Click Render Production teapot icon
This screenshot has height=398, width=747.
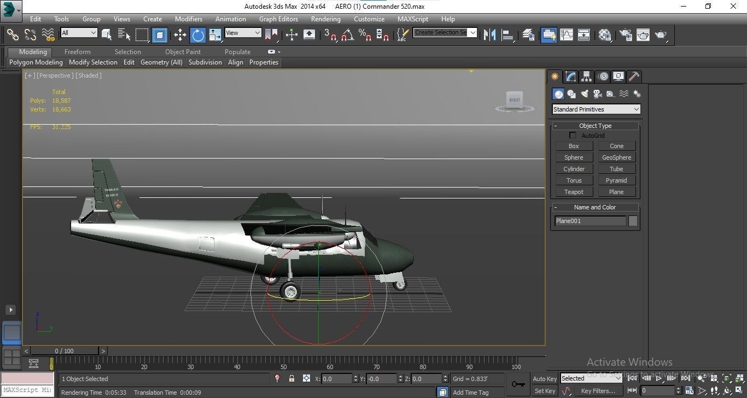click(661, 35)
